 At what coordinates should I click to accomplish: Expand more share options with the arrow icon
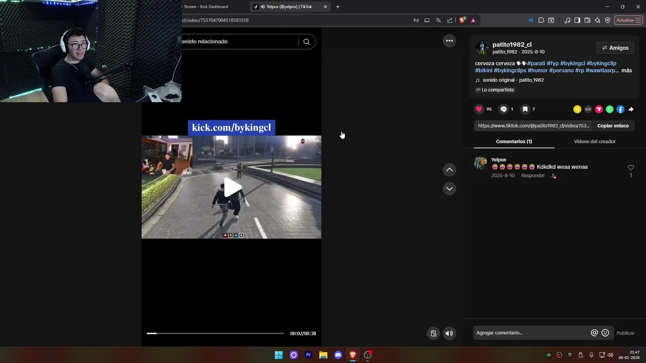point(631,109)
